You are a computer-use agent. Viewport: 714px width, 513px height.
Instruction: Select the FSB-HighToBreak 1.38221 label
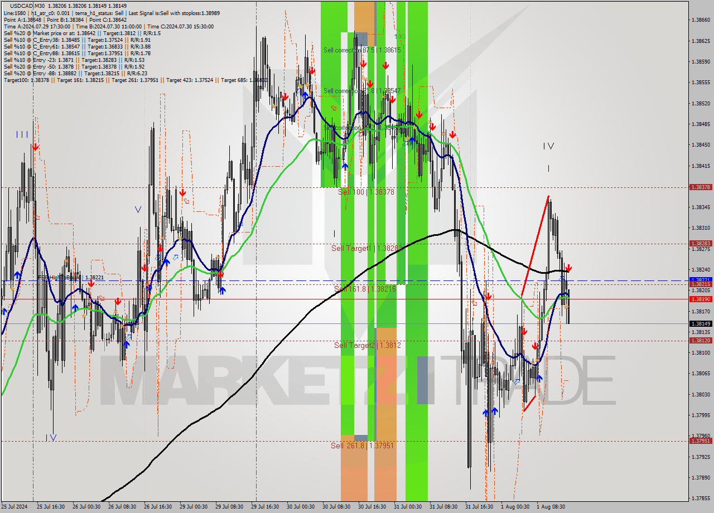coord(71,277)
